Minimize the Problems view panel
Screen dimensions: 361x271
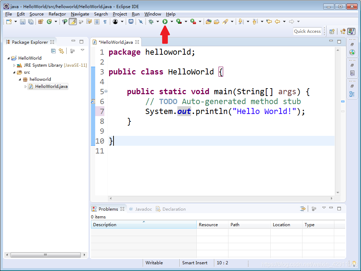pos(331,208)
